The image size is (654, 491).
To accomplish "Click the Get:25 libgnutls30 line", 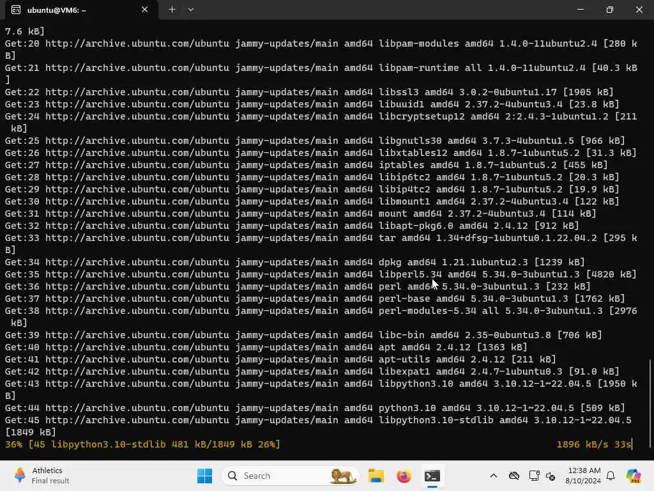I will tap(315, 141).
